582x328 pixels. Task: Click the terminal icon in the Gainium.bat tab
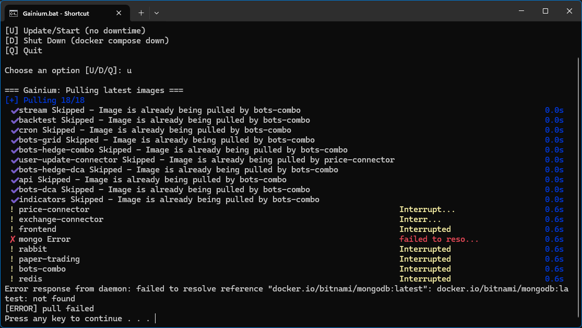click(14, 13)
